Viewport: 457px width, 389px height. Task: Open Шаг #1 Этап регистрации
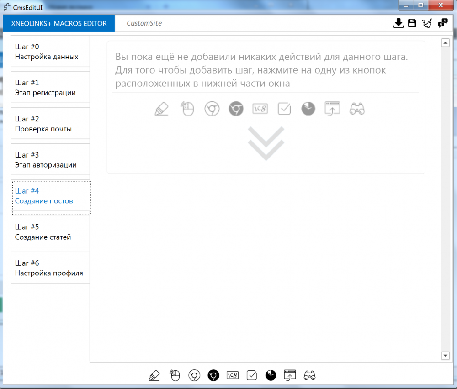(x=50, y=87)
